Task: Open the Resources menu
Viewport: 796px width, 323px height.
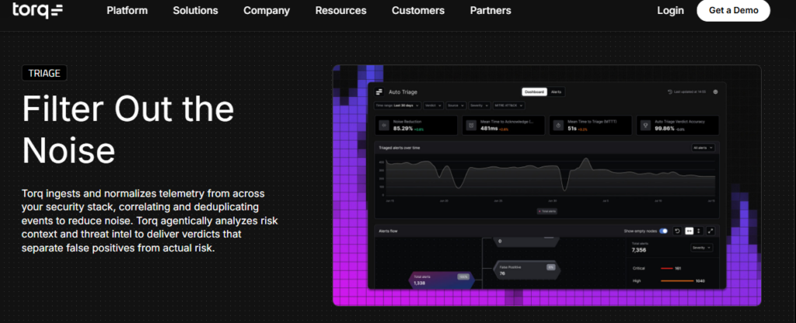Action: (340, 10)
